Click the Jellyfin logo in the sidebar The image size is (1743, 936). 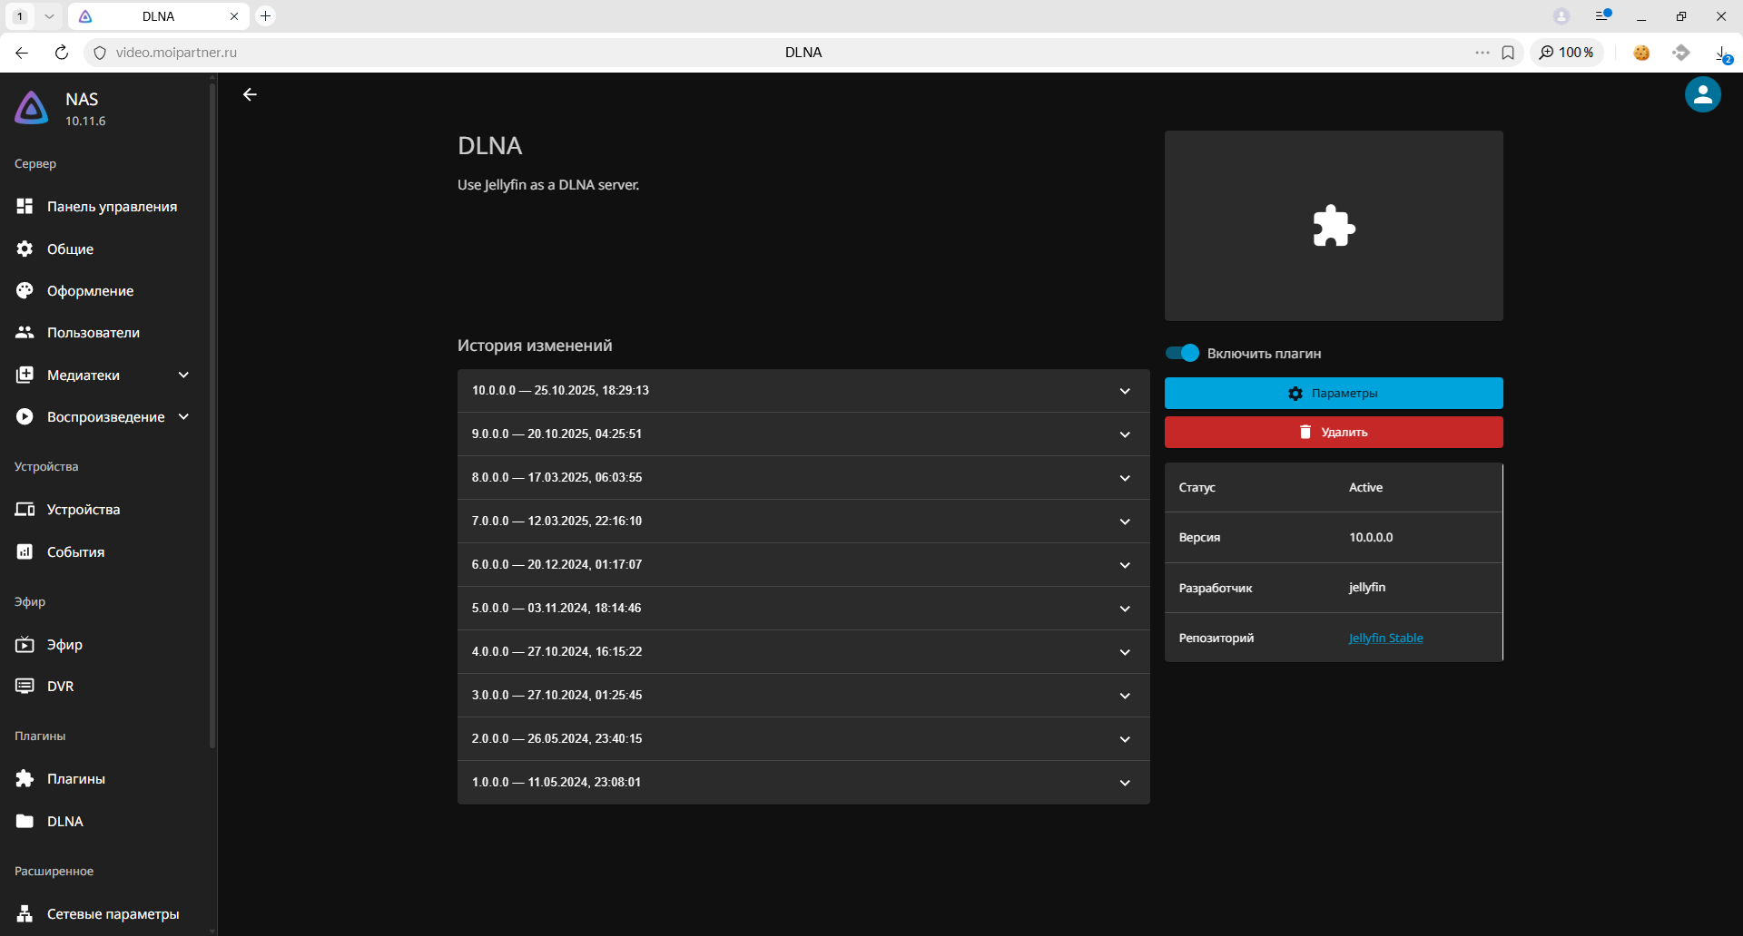click(32, 108)
